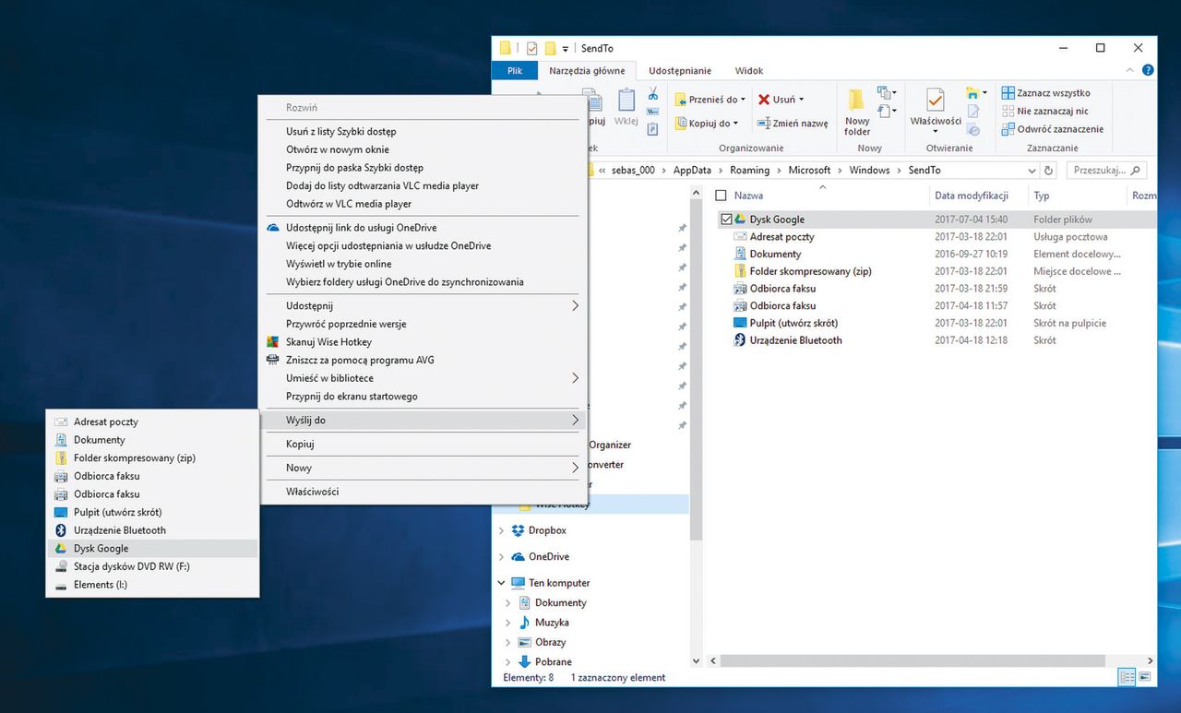Open the quick access toolbar customize dropdown
The width and height of the screenshot is (1181, 713).
tap(565, 49)
